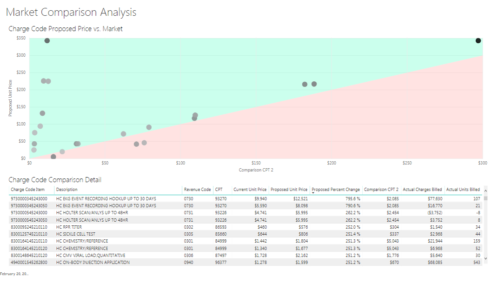
Task: Click revenue code 0940
Action: point(188,263)
